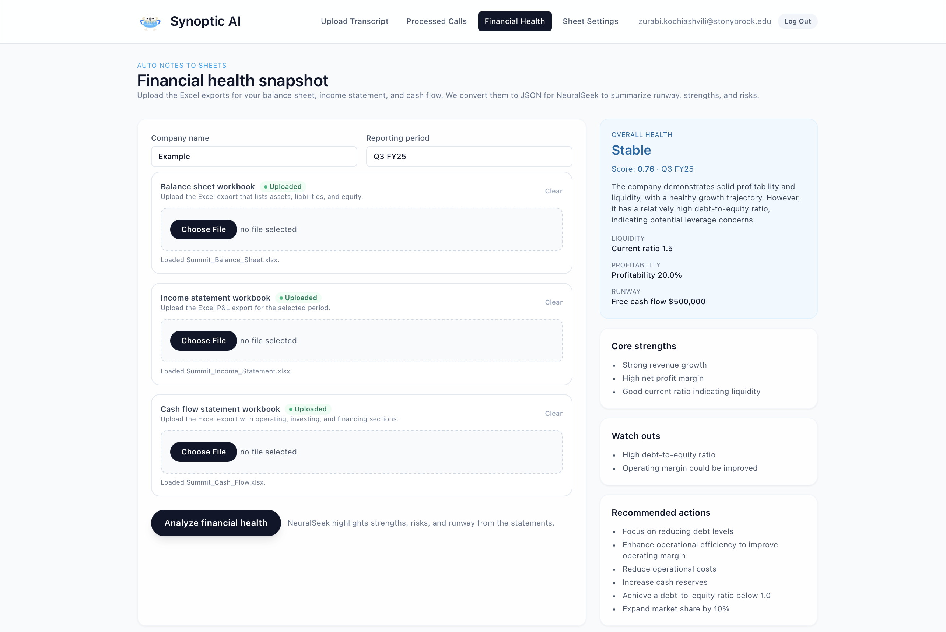Select the Financial Health tab
This screenshot has height=632, width=946.
(x=514, y=21)
